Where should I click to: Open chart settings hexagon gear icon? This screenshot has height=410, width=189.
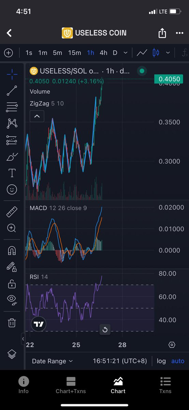(172, 345)
